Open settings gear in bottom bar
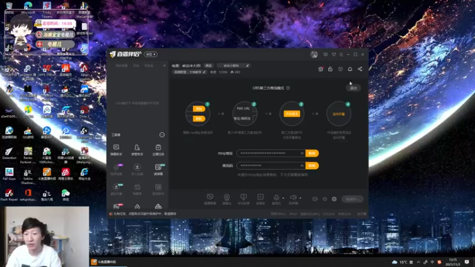Screen dimensions: 475x267 (334, 199)
